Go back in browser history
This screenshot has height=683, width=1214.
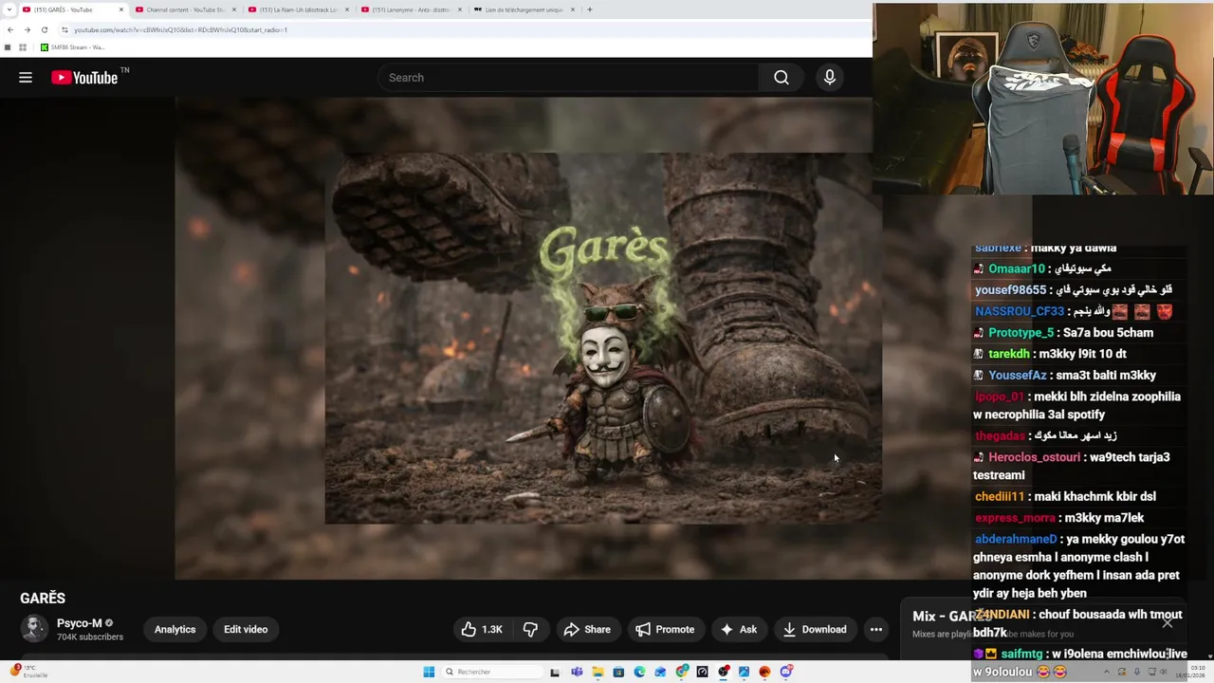[x=10, y=29]
